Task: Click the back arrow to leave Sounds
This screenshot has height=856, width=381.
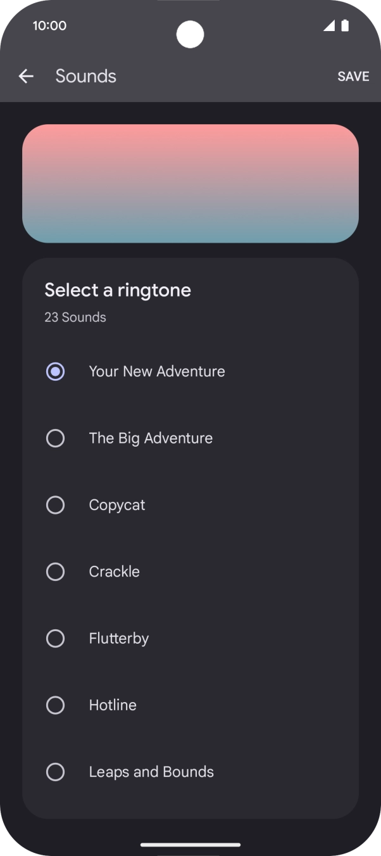Action: pyautogui.click(x=26, y=76)
